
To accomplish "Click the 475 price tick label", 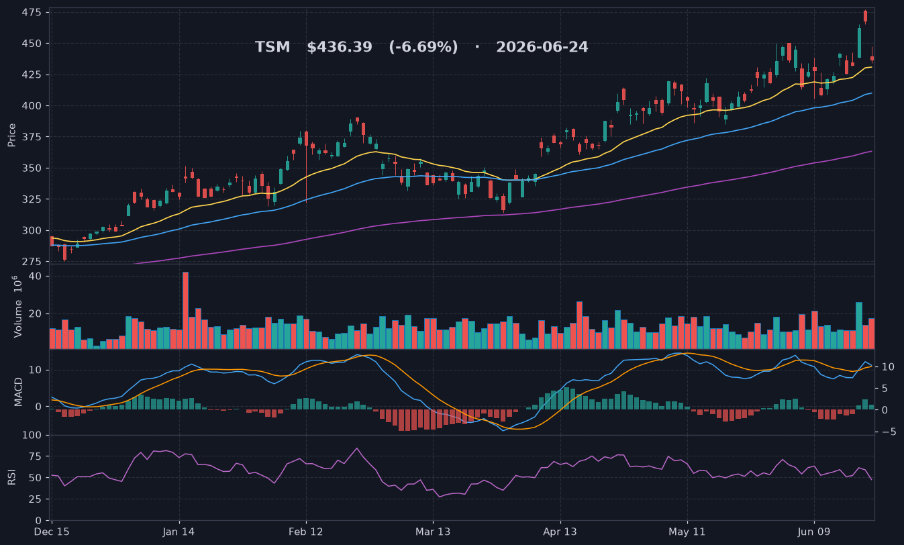I will [31, 13].
